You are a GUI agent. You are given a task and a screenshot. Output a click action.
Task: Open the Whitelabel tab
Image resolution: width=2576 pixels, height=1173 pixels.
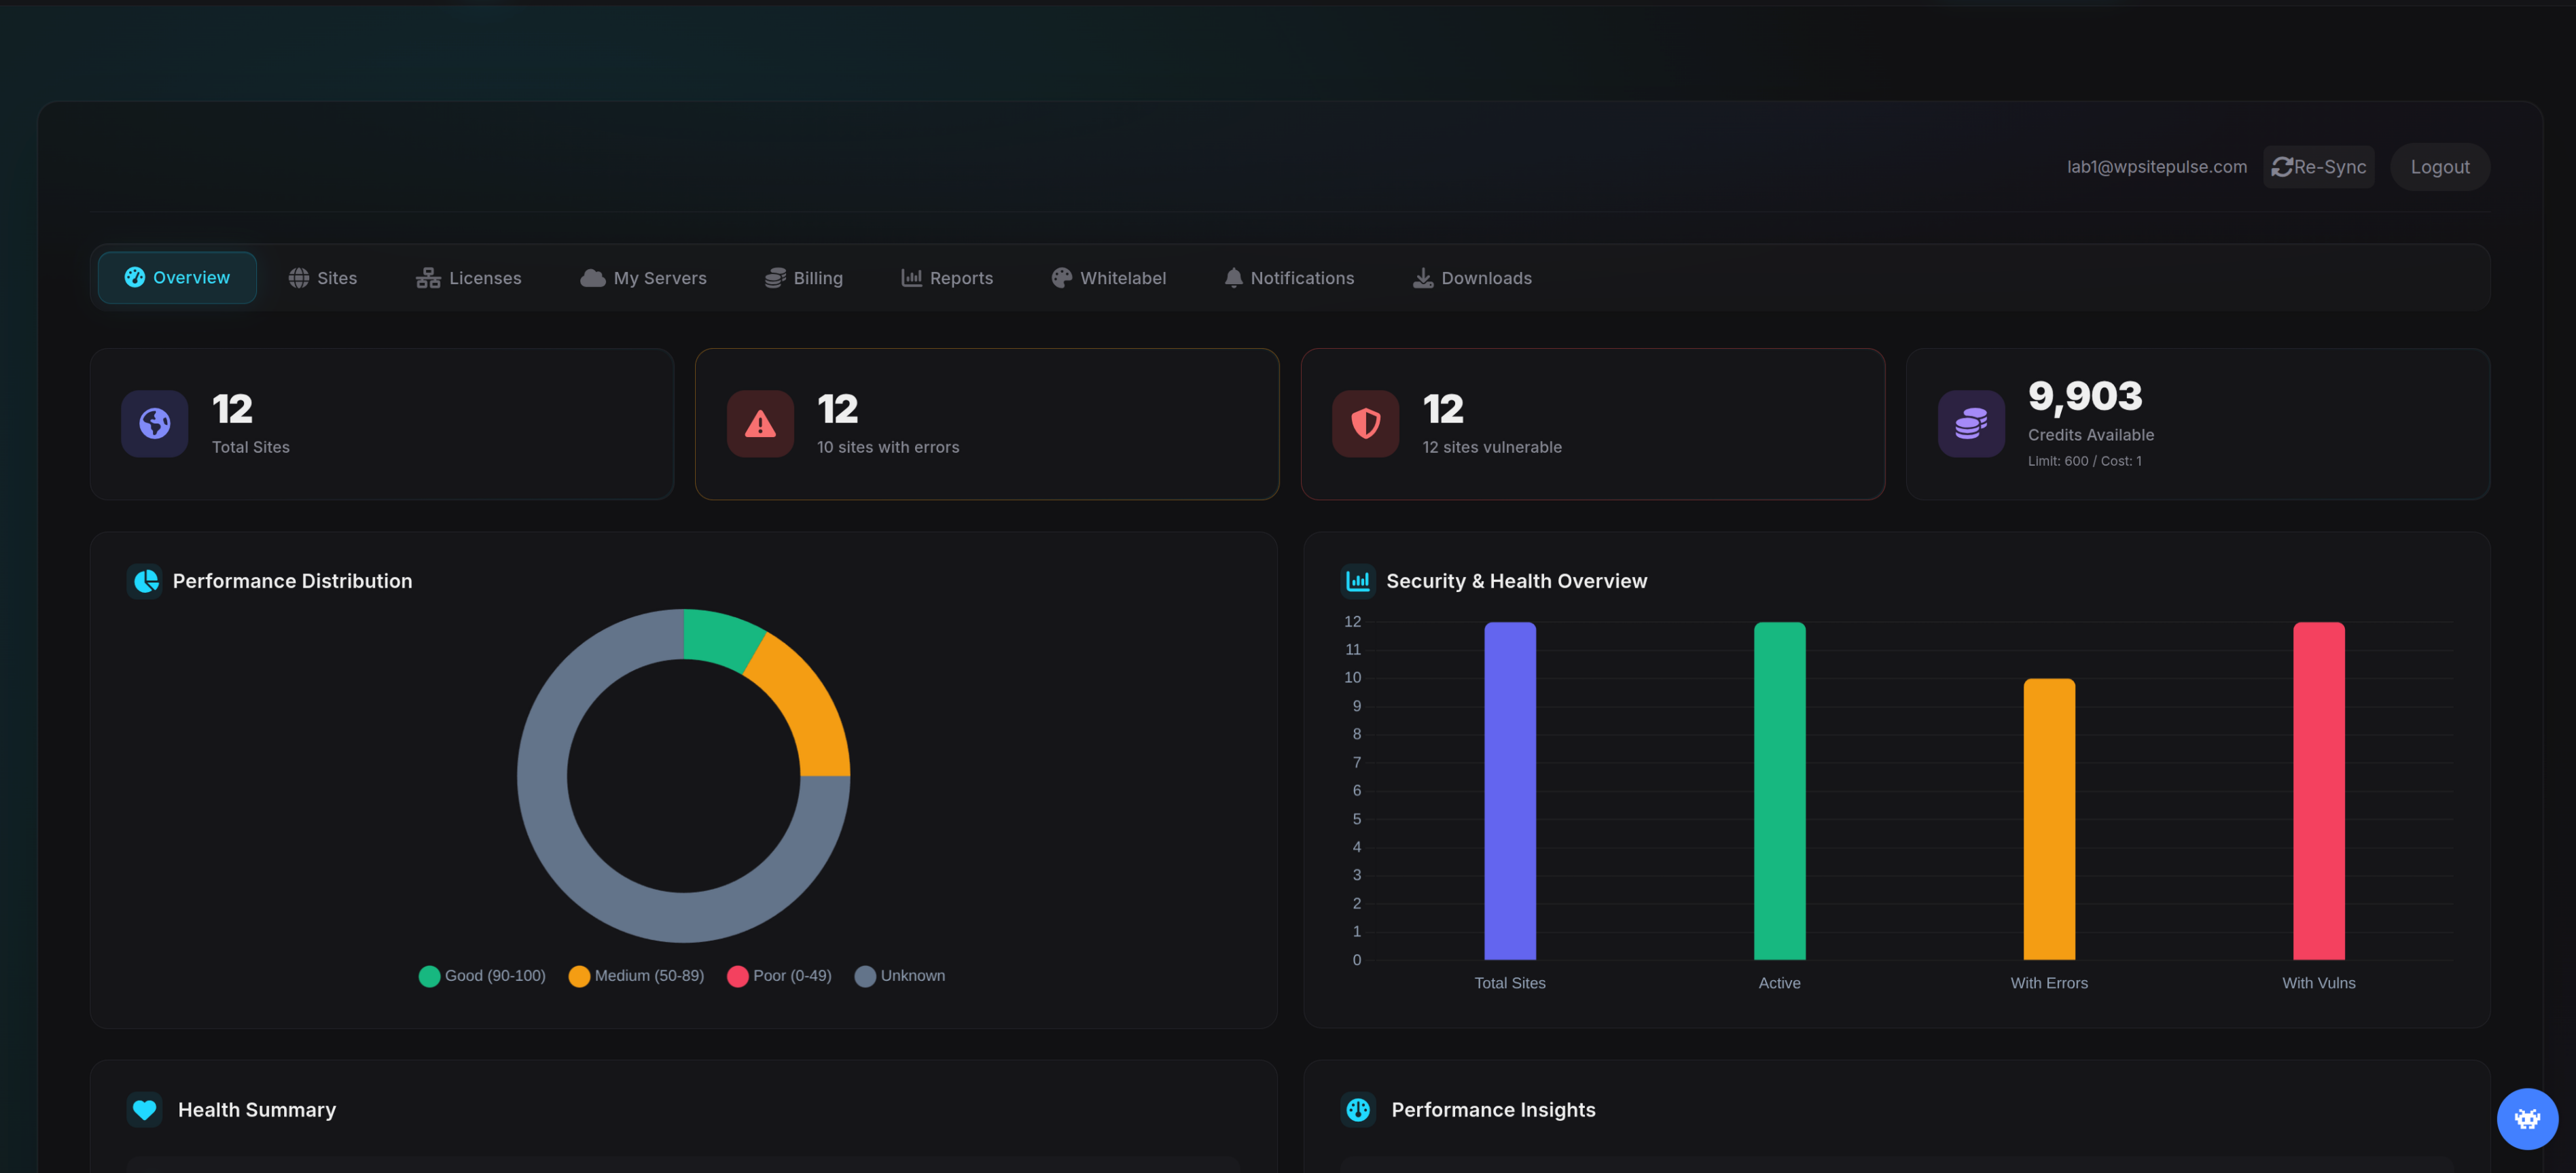click(1108, 278)
